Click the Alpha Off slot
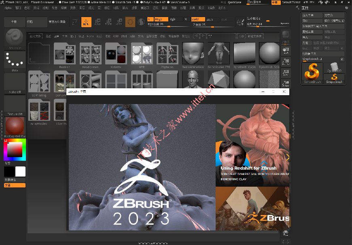The height and width of the screenshot is (245, 352). (15, 83)
